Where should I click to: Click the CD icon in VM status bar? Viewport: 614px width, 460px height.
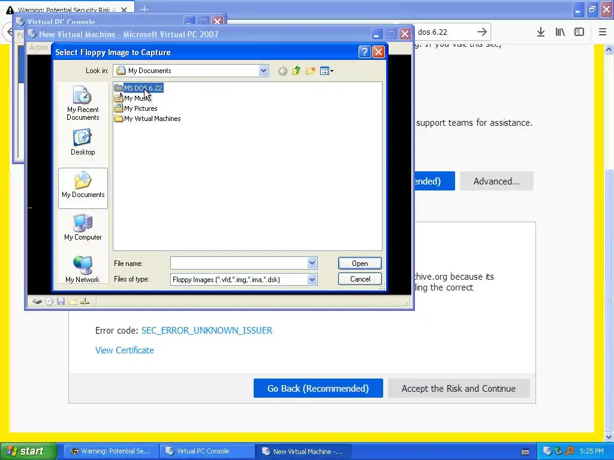(x=49, y=301)
